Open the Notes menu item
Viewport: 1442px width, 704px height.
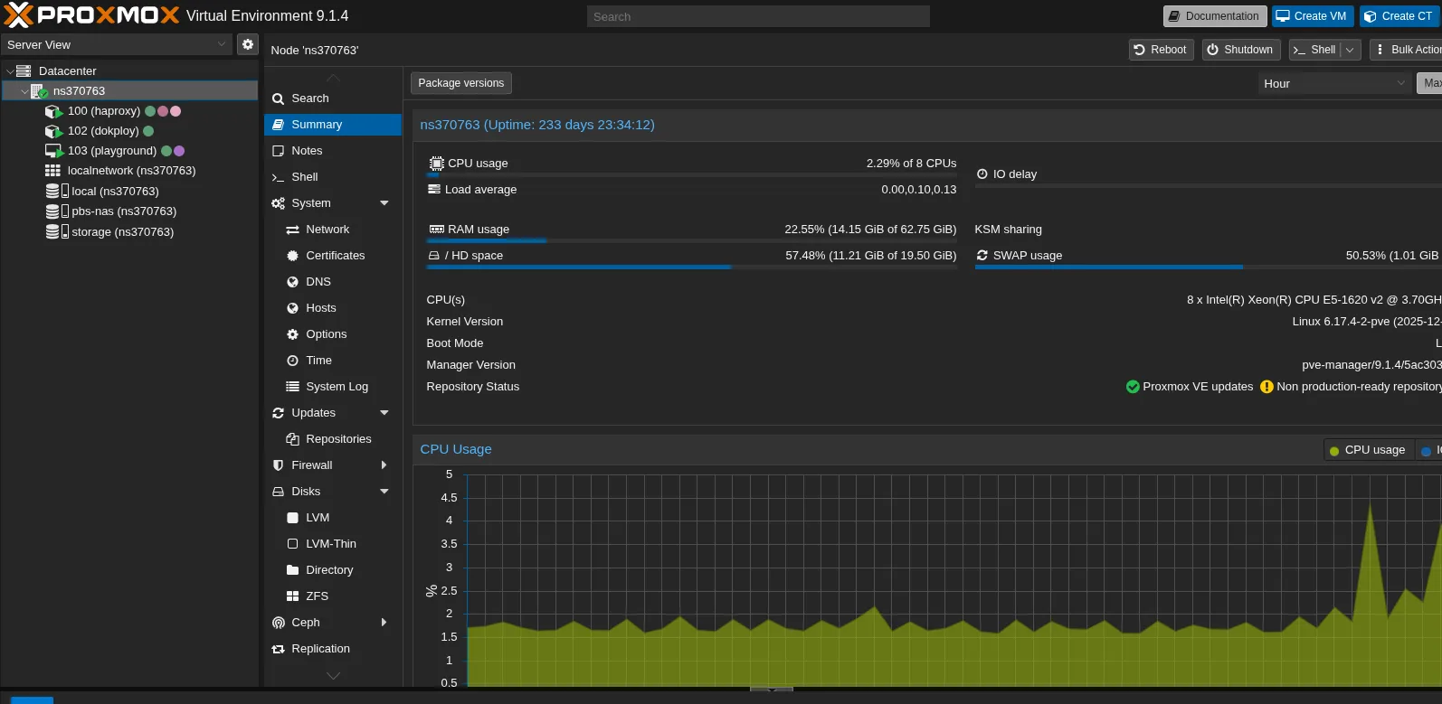(x=333, y=151)
